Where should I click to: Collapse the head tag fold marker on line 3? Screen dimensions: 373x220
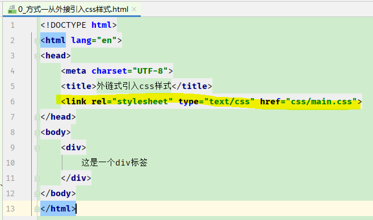pos(37,57)
